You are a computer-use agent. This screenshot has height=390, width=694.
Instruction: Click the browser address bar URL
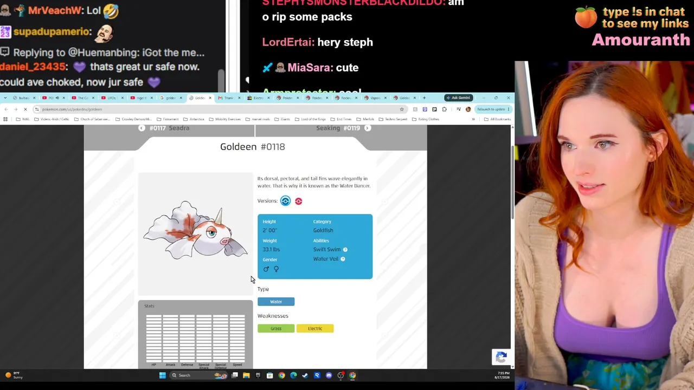(72, 109)
